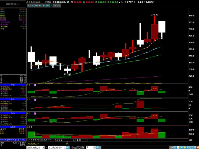This screenshot has height=149, width=199.
Task: Click the purple icon in 外資 panel
Action: pos(35,85)
